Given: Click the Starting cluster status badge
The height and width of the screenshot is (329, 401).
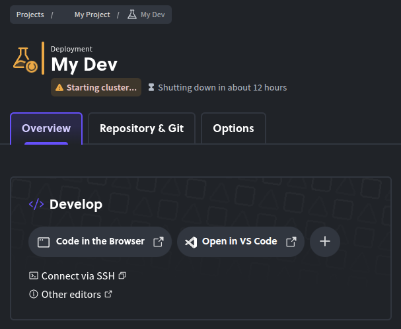Looking at the screenshot, I should point(96,87).
